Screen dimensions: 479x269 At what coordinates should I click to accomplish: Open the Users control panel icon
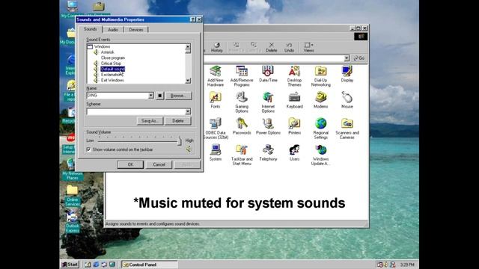pos(294,152)
